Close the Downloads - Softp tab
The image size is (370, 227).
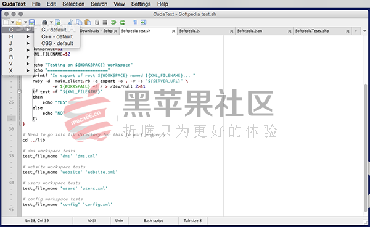click(x=116, y=31)
